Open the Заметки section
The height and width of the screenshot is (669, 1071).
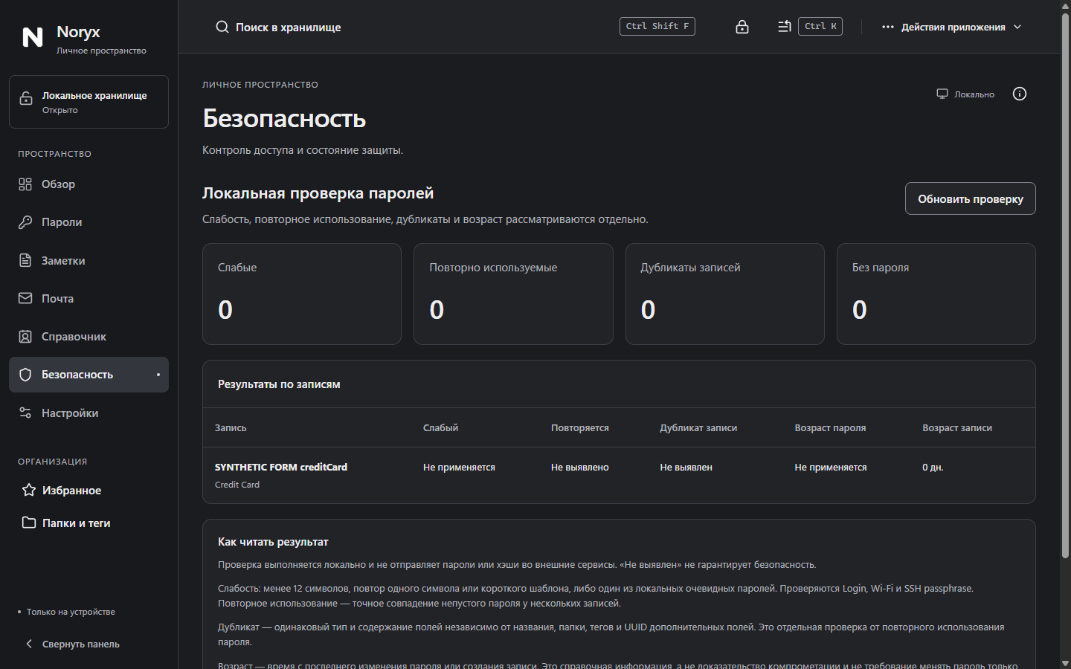coord(89,260)
